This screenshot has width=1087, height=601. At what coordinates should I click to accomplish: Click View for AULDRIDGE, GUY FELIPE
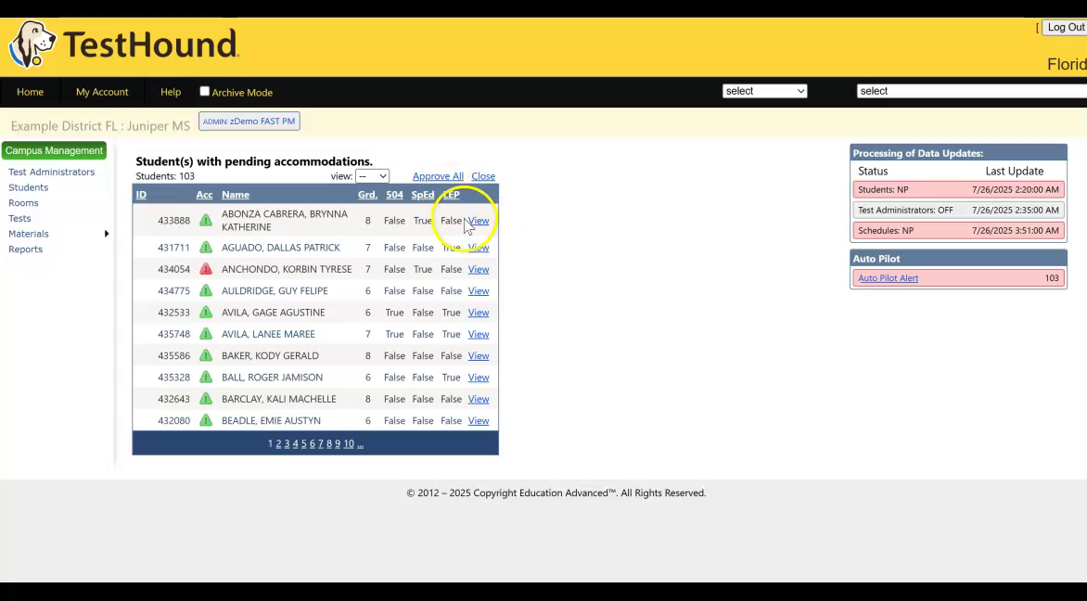point(479,290)
